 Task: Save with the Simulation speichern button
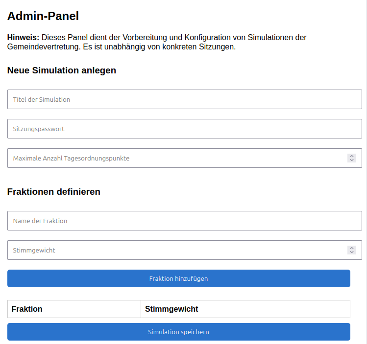click(x=178, y=332)
